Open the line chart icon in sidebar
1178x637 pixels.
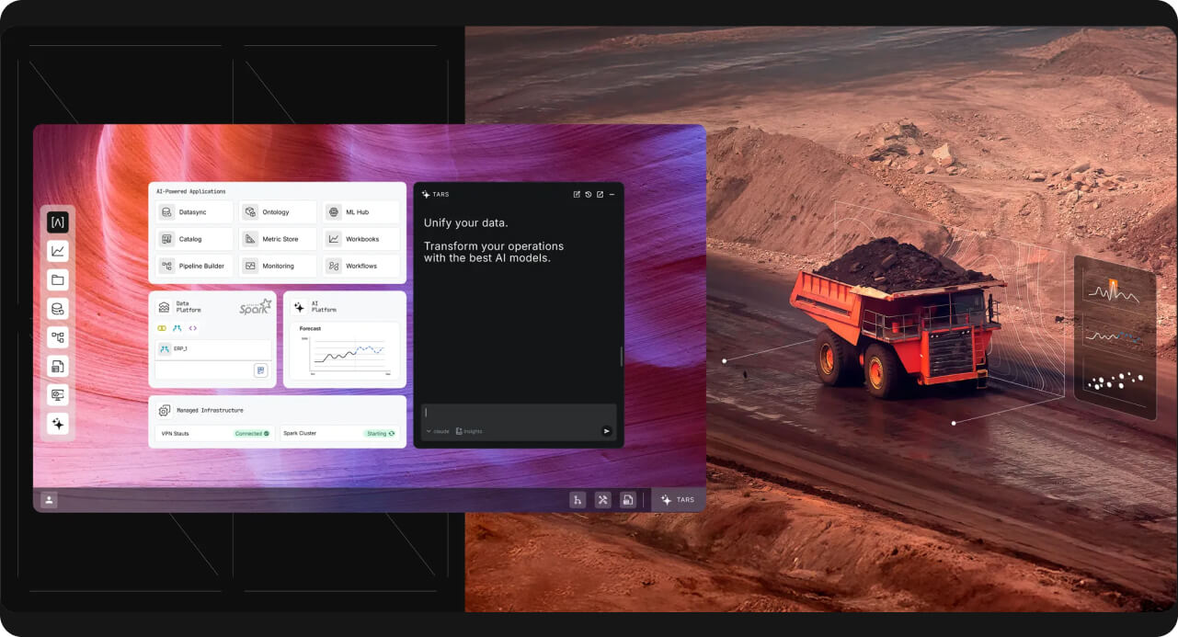coord(58,251)
